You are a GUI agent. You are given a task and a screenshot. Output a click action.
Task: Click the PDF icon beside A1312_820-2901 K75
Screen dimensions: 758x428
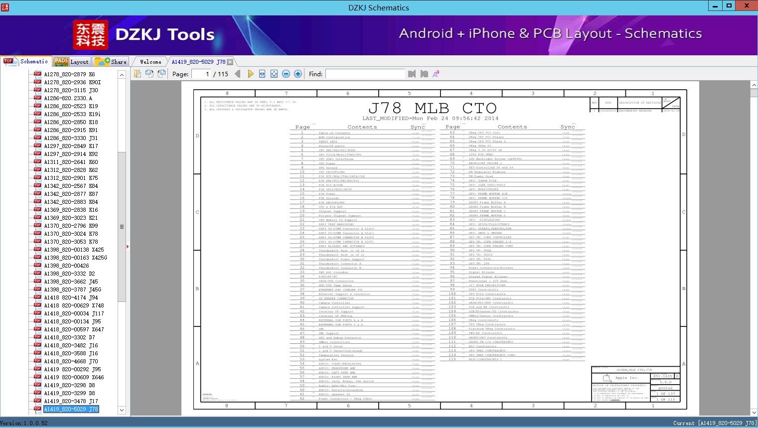click(x=37, y=178)
